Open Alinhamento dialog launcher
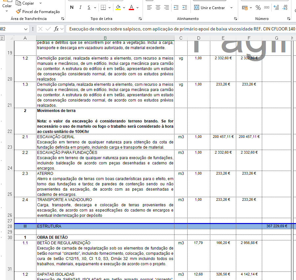This screenshot has width=296, height=280. pyautogui.click(x=236, y=19)
